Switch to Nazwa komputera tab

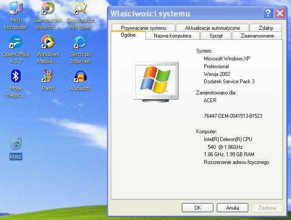pyautogui.click(x=172, y=36)
